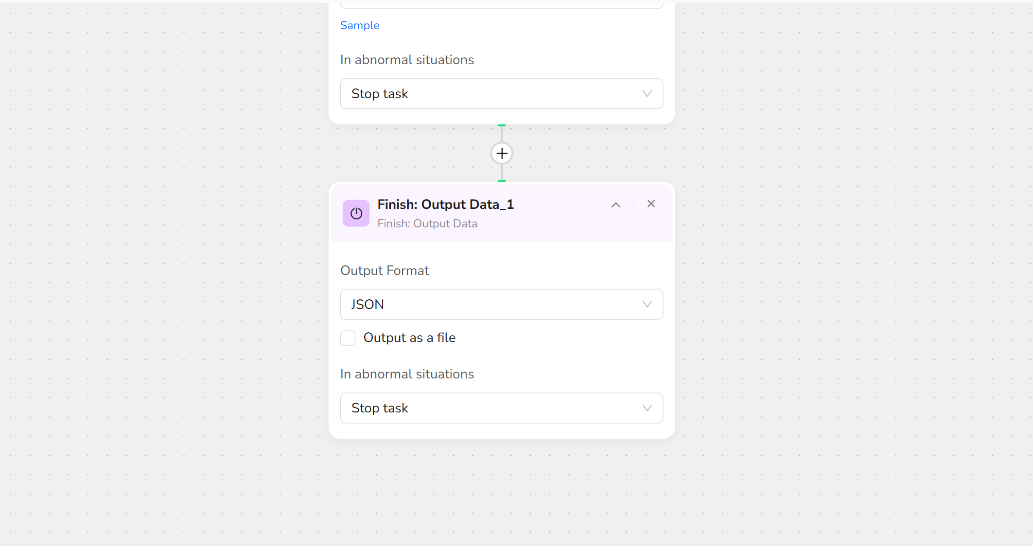Image resolution: width=1033 pixels, height=546 pixels.
Task: Click the Output as a file label text
Action: [x=409, y=338]
